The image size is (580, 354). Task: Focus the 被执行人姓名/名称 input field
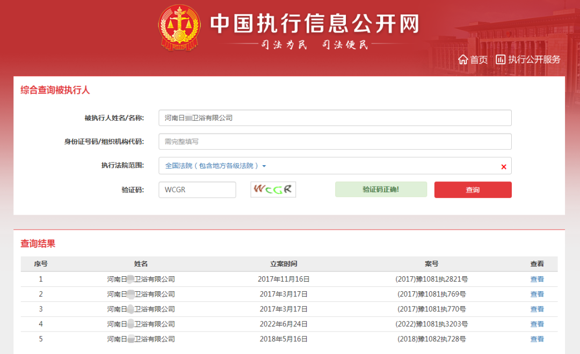(335, 118)
